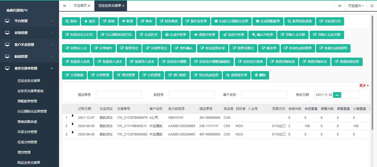The width and height of the screenshot is (377, 167).
Task: Expand row 1 detail arrow
Action: click(73, 116)
